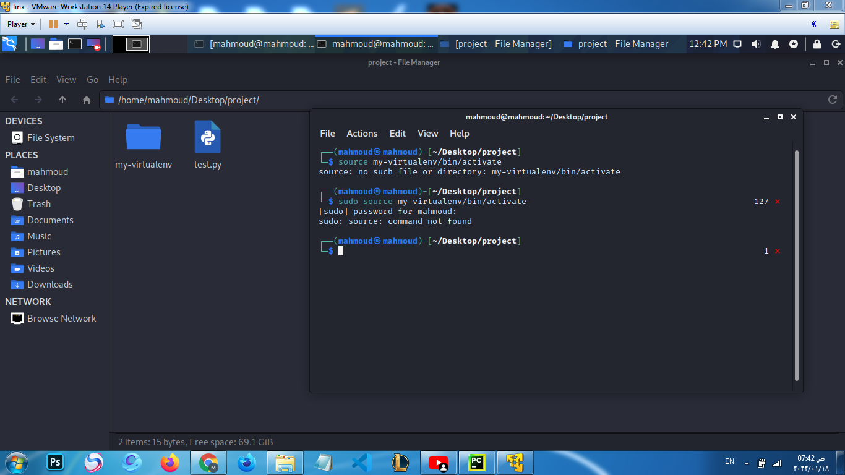Switch to the project File Manager taskbar entry
Screen dimensions: 845x475
[617, 43]
